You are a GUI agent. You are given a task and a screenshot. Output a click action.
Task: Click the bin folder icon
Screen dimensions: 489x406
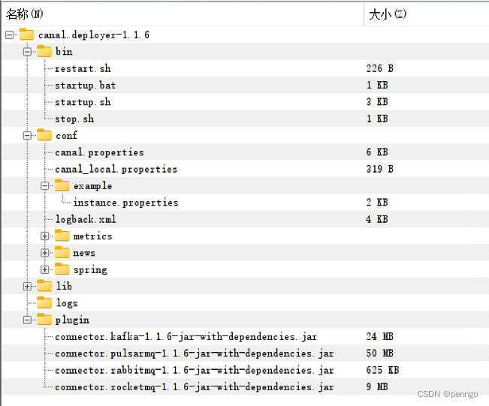point(44,51)
